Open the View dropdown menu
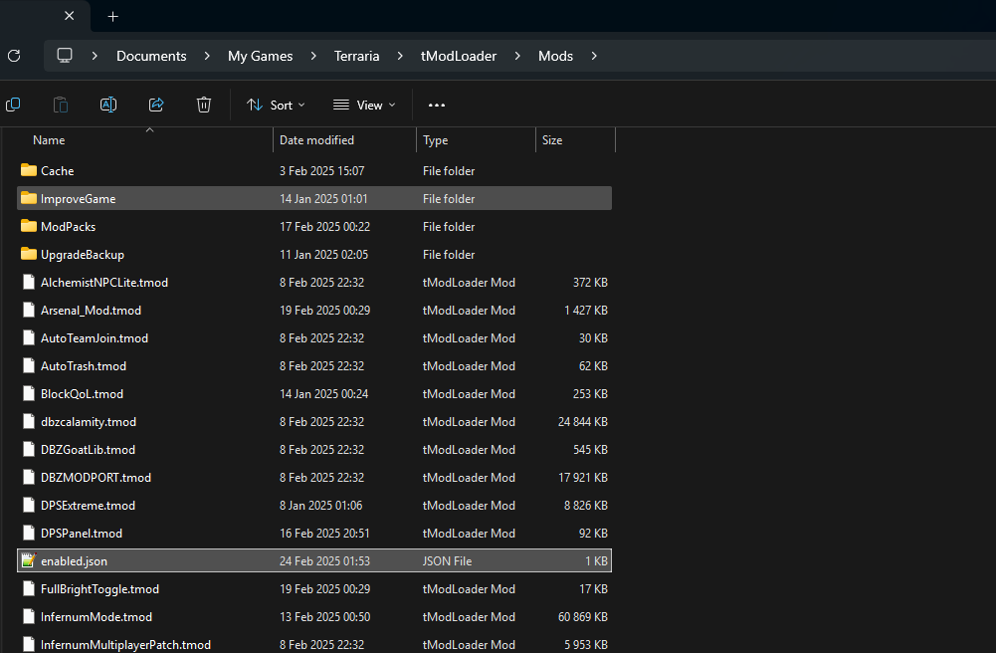This screenshot has height=653, width=996. [x=364, y=105]
